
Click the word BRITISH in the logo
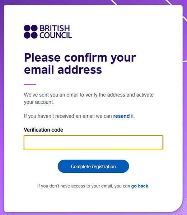coord(55,28)
